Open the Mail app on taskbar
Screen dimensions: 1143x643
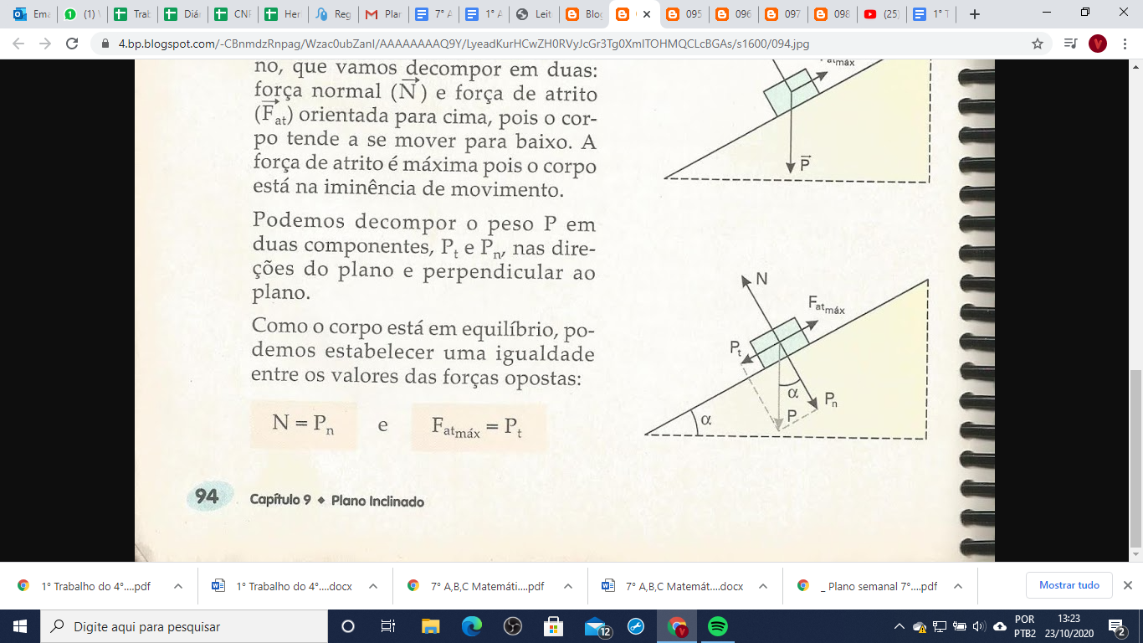(597, 626)
